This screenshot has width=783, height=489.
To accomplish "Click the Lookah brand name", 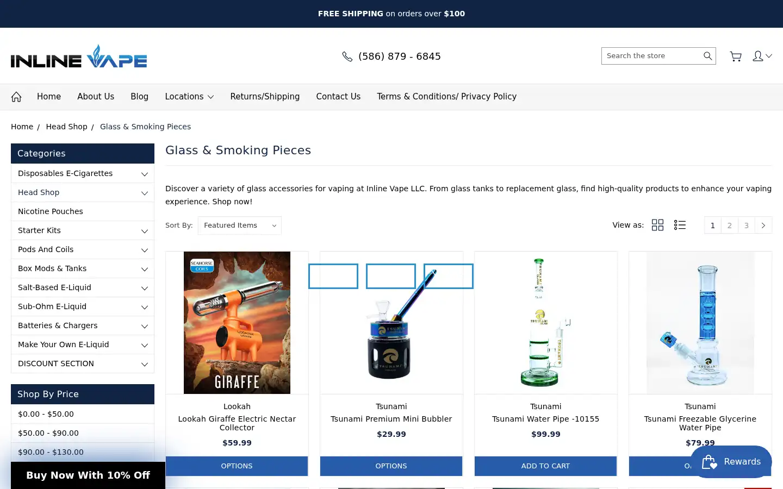I will pos(237,406).
